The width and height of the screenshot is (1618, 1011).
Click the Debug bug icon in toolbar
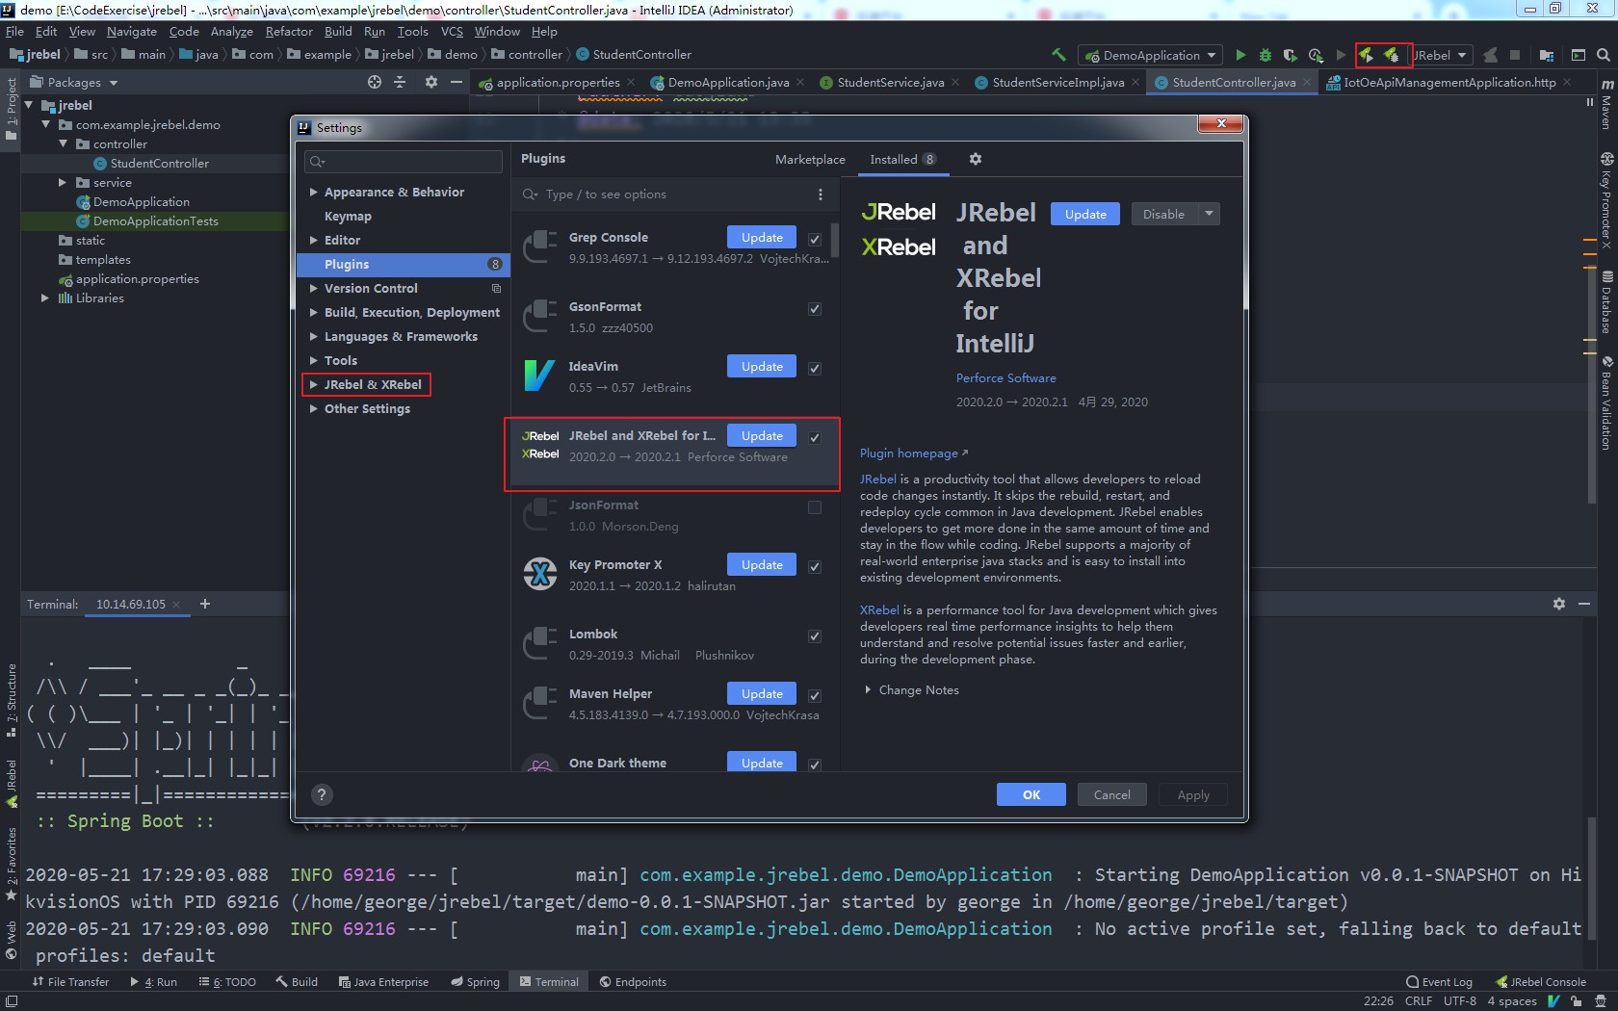click(1266, 55)
